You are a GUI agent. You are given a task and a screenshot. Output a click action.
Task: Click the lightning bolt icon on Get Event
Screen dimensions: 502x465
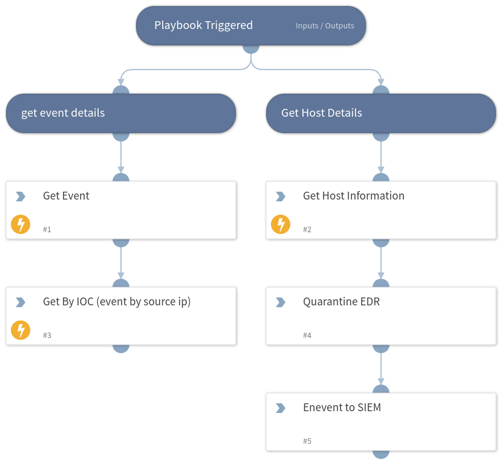tap(21, 224)
